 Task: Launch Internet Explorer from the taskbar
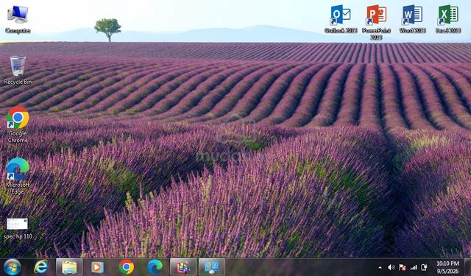(x=41, y=266)
